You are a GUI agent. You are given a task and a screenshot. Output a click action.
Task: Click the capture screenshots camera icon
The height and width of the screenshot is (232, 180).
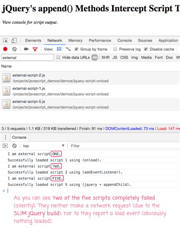coord(26,49)
